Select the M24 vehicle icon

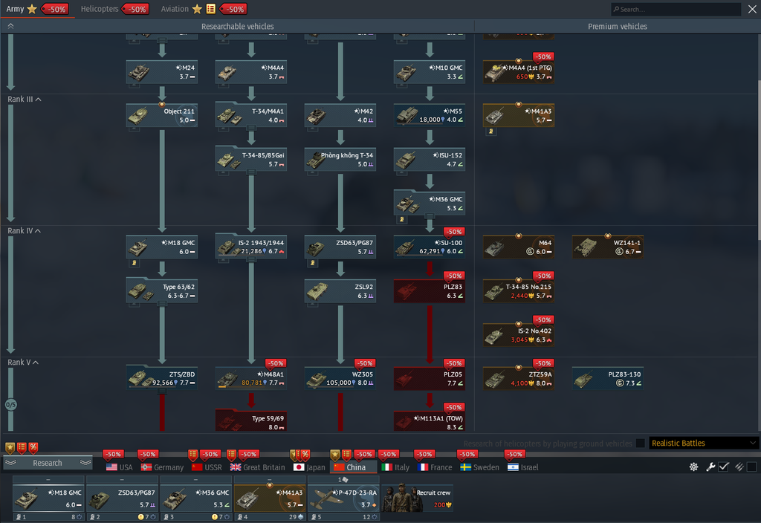[x=161, y=72]
